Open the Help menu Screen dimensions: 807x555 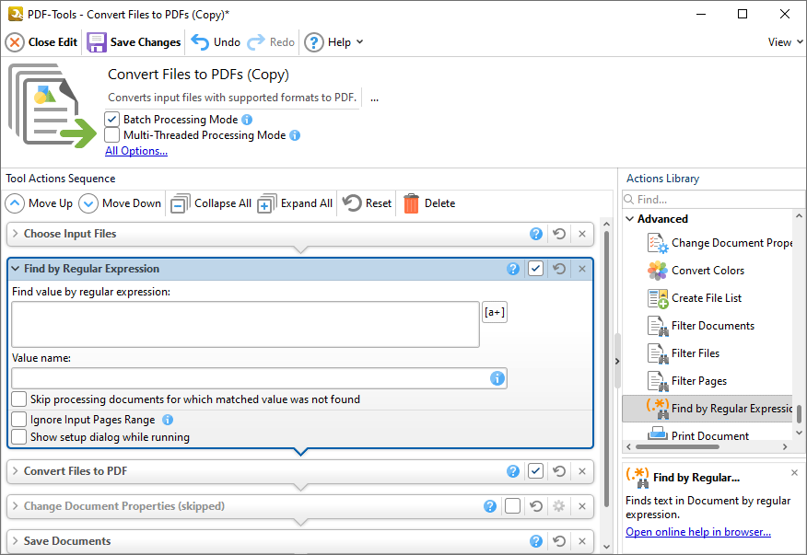(333, 42)
